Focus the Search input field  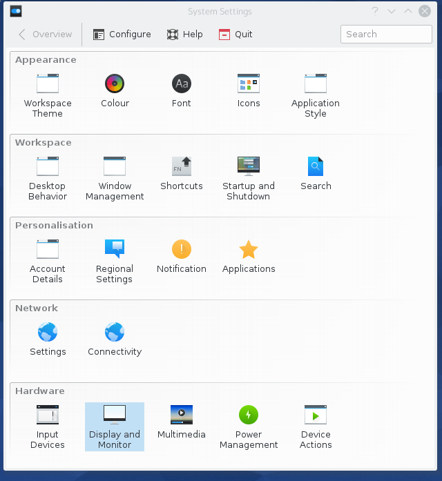(386, 34)
